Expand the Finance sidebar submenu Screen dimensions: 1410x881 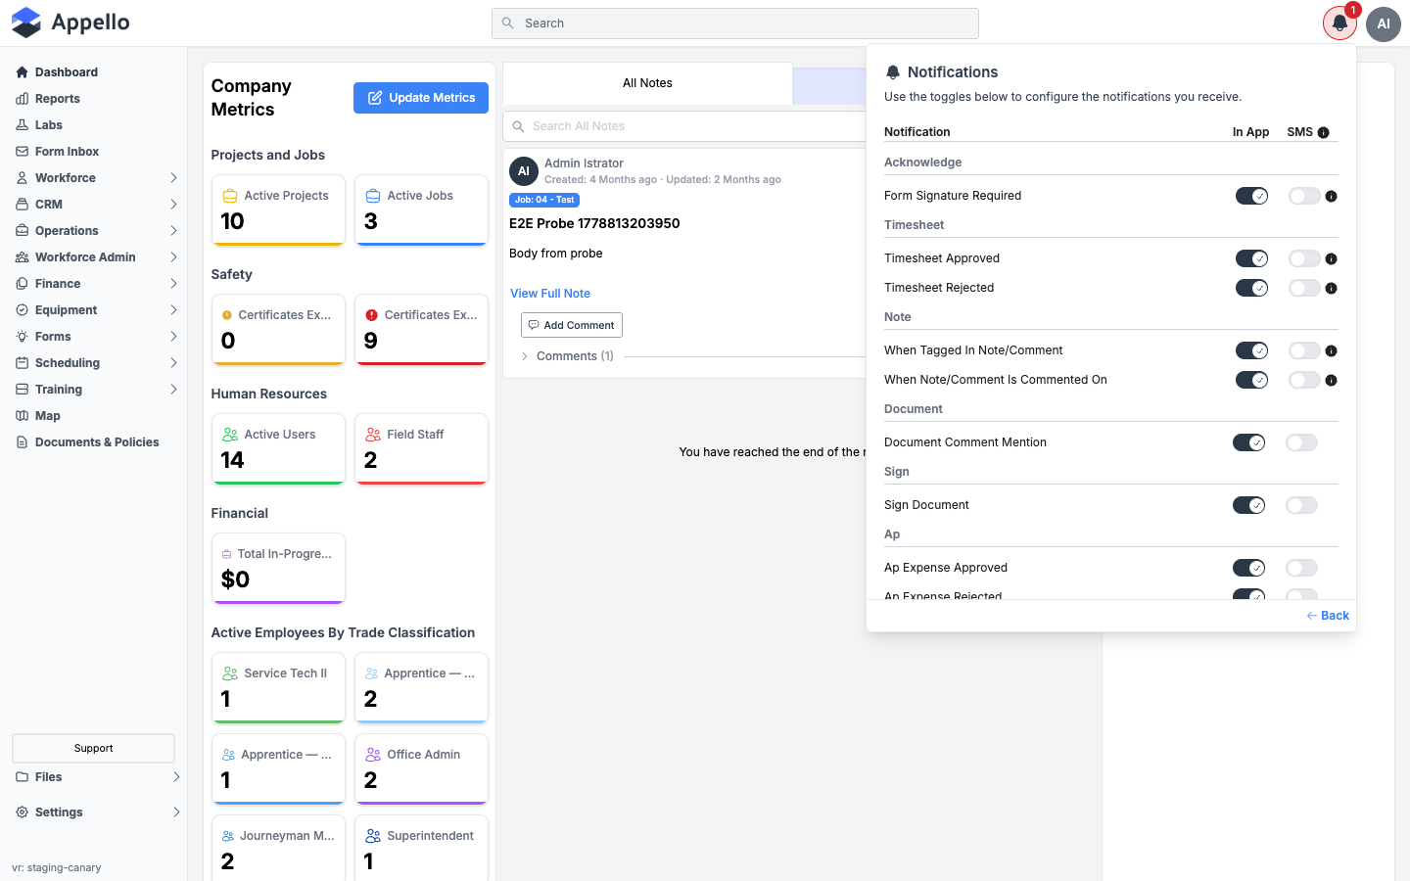click(x=173, y=284)
